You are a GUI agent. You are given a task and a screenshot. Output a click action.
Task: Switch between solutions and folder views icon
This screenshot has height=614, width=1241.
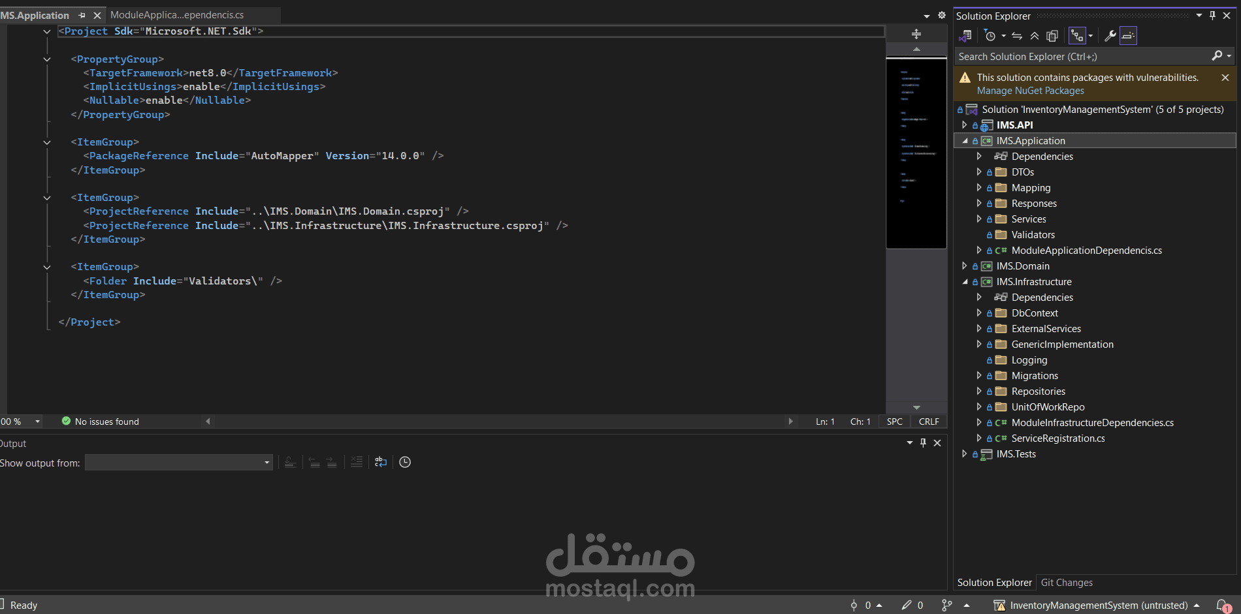click(x=965, y=36)
